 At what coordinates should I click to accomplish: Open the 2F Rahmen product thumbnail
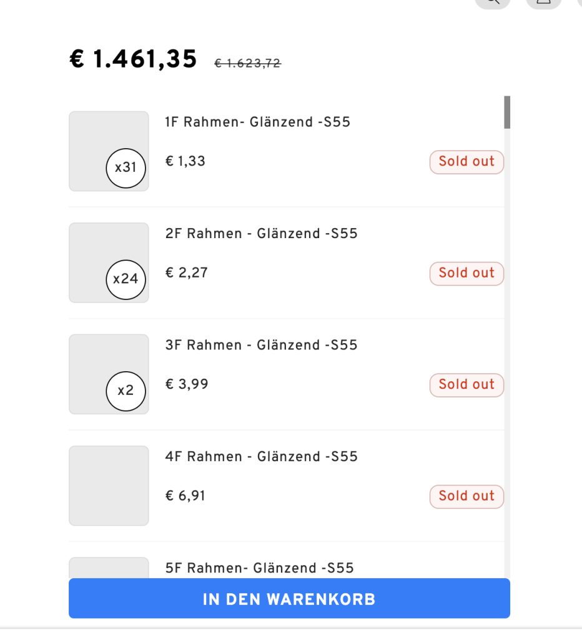(109, 262)
